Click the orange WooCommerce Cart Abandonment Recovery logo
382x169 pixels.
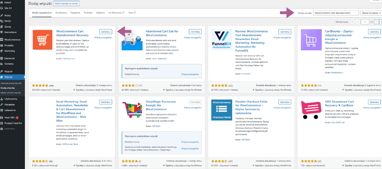(x=42, y=40)
